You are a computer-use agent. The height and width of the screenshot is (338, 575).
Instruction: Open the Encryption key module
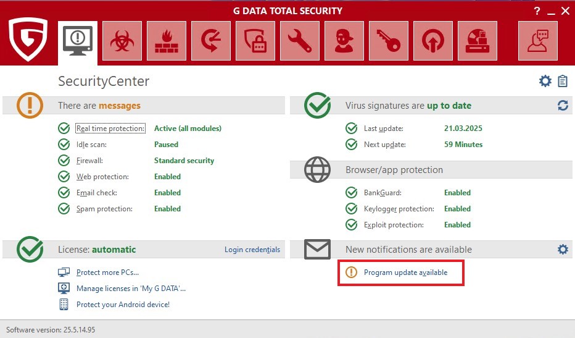388,41
